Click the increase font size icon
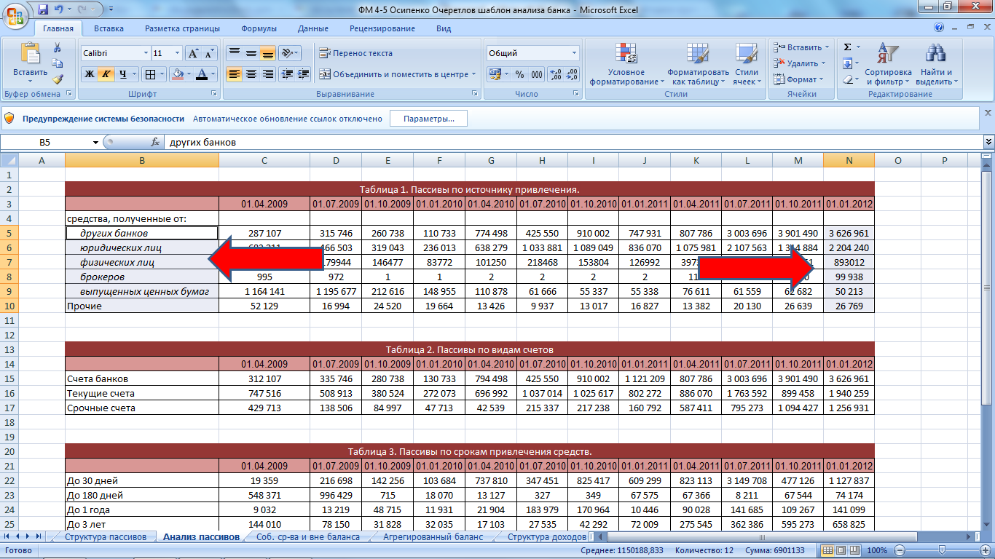The width and height of the screenshot is (995, 559). click(x=193, y=54)
